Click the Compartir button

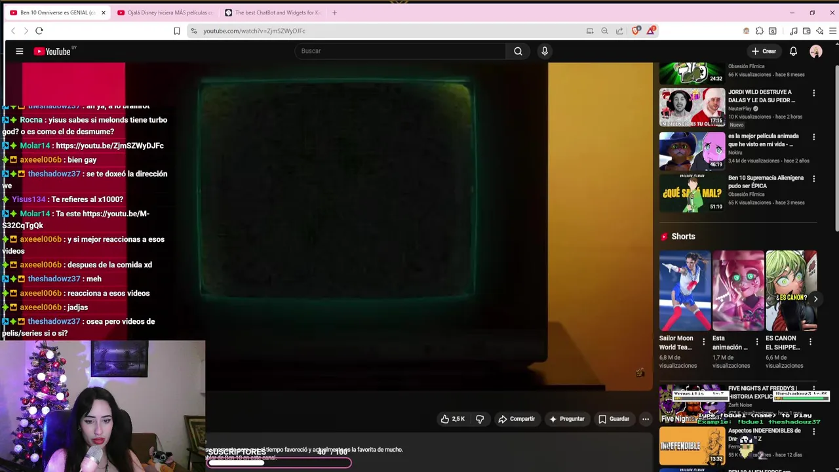[x=517, y=419]
